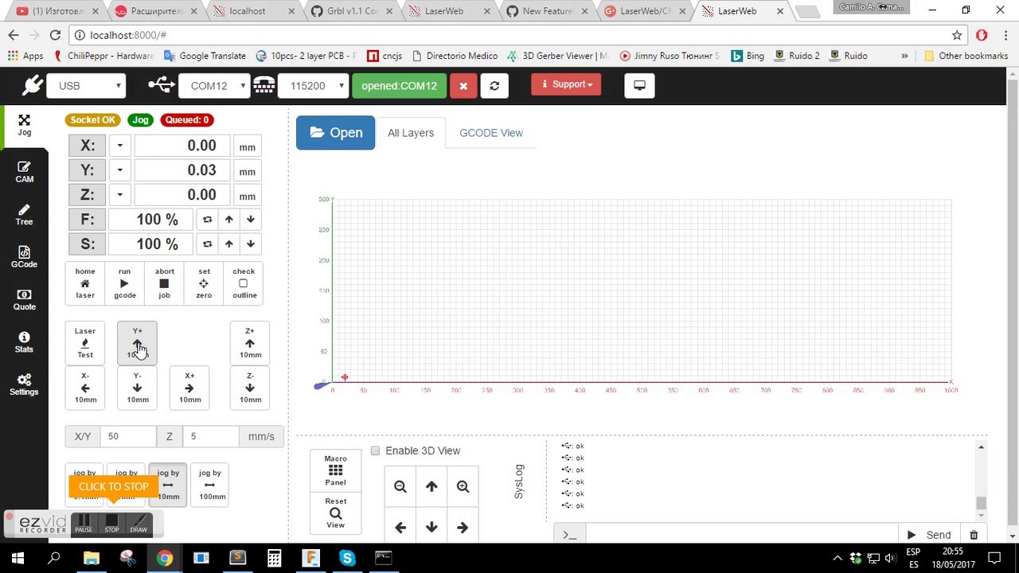Click the check outline button

tap(244, 283)
